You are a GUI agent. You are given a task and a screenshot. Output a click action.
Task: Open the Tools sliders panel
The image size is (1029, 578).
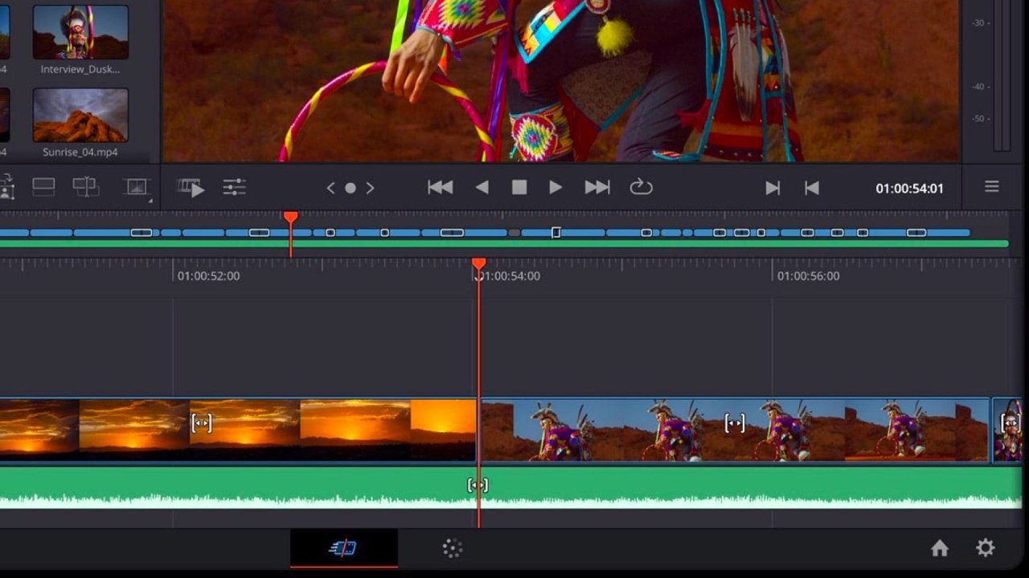[234, 188]
